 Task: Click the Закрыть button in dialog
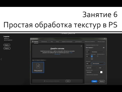click(x=102, y=81)
